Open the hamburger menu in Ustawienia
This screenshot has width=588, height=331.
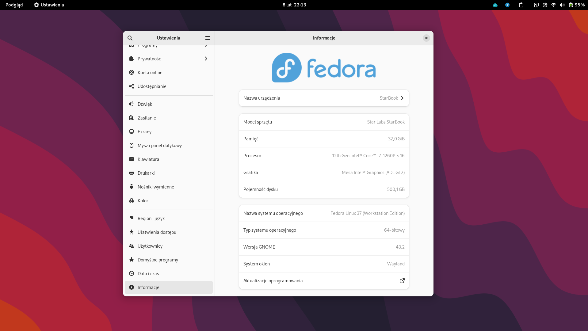pos(208,38)
